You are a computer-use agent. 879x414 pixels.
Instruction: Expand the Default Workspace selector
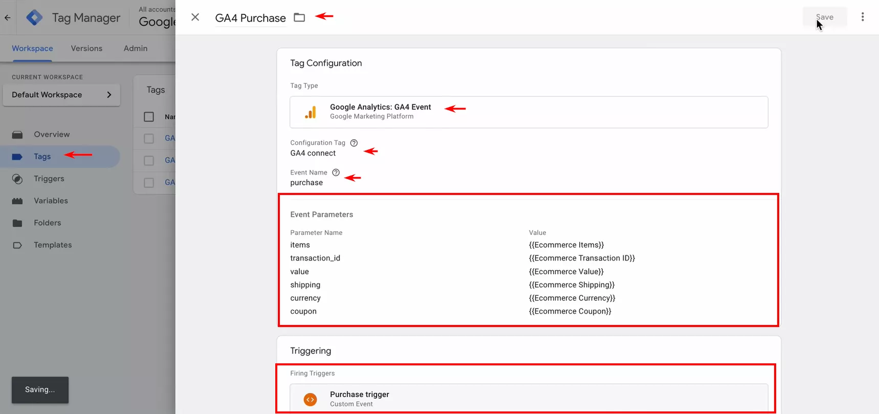61,95
